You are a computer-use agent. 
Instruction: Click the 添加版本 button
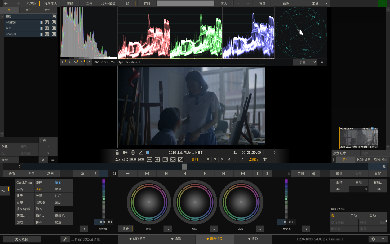[346, 153]
